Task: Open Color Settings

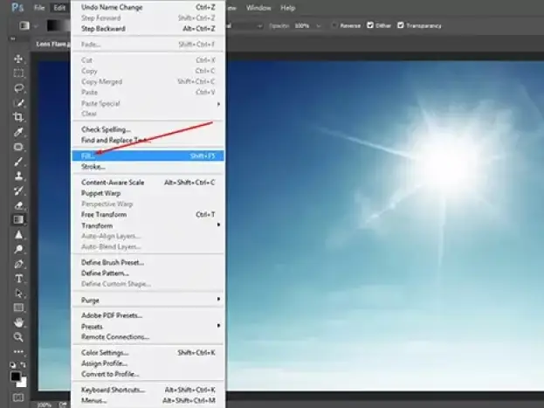Action: click(148, 353)
